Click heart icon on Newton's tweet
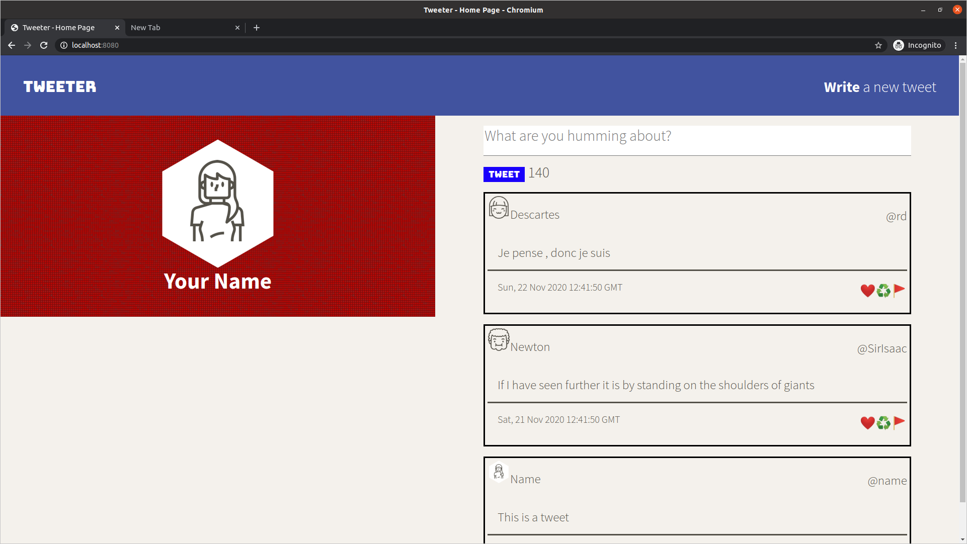 [867, 423]
